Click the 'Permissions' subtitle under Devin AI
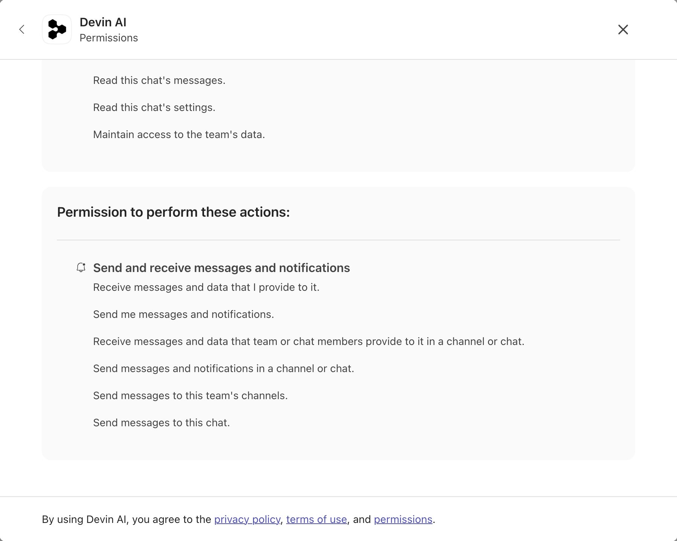Viewport: 677px width, 541px height. click(109, 38)
